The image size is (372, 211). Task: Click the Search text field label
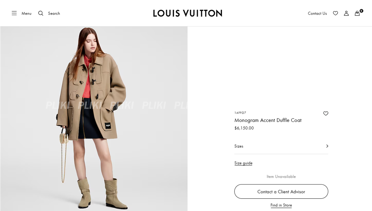point(54,13)
